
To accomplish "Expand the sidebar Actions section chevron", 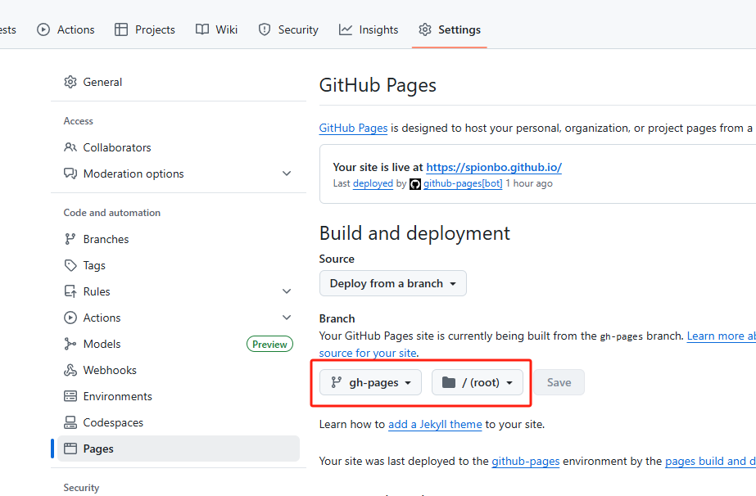I will 287,318.
